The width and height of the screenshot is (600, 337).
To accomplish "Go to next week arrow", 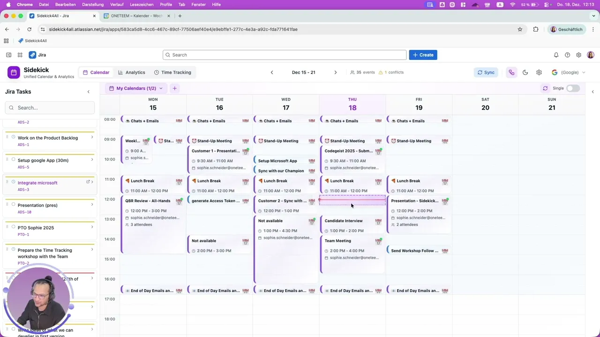I will [335, 73].
